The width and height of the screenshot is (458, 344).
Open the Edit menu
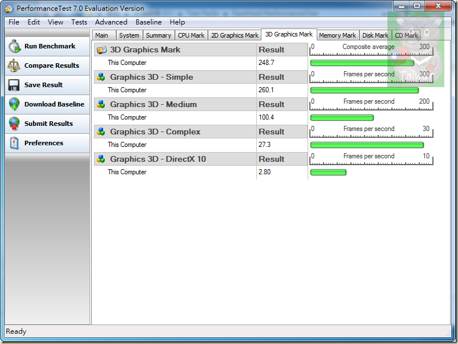coord(34,22)
